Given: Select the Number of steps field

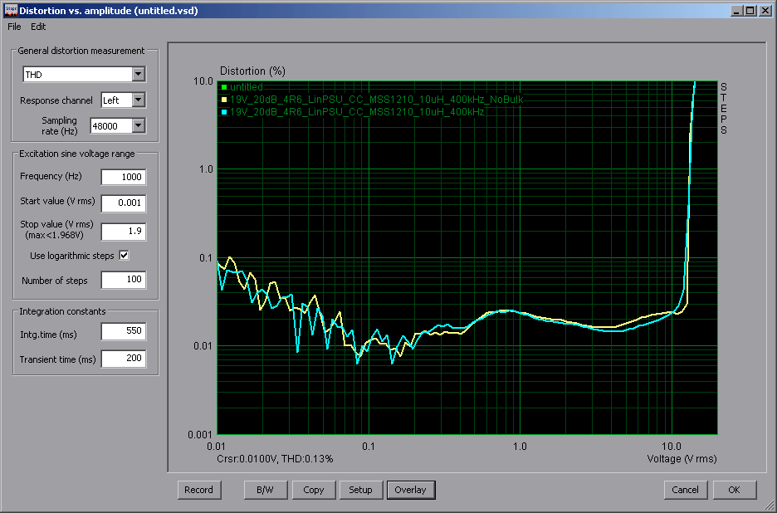Looking at the screenshot, I should (x=123, y=281).
